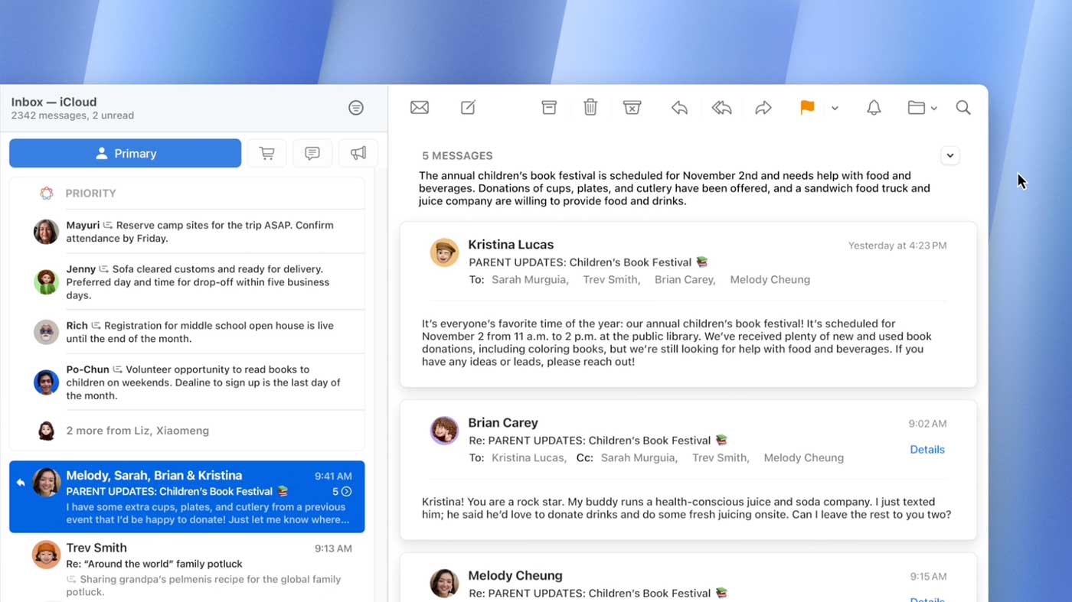Viewport: 1072px width, 602px height.
Task: Reply all with double-arrow icon
Action: (x=721, y=108)
